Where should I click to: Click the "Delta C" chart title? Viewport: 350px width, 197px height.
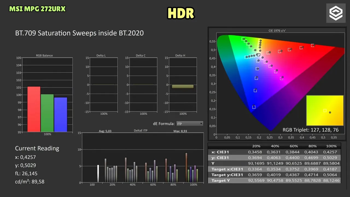141,56
